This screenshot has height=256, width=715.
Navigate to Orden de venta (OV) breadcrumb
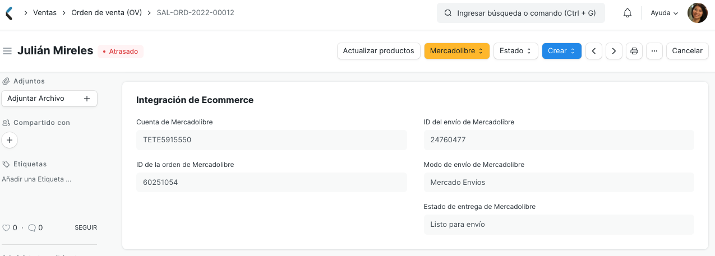point(107,13)
